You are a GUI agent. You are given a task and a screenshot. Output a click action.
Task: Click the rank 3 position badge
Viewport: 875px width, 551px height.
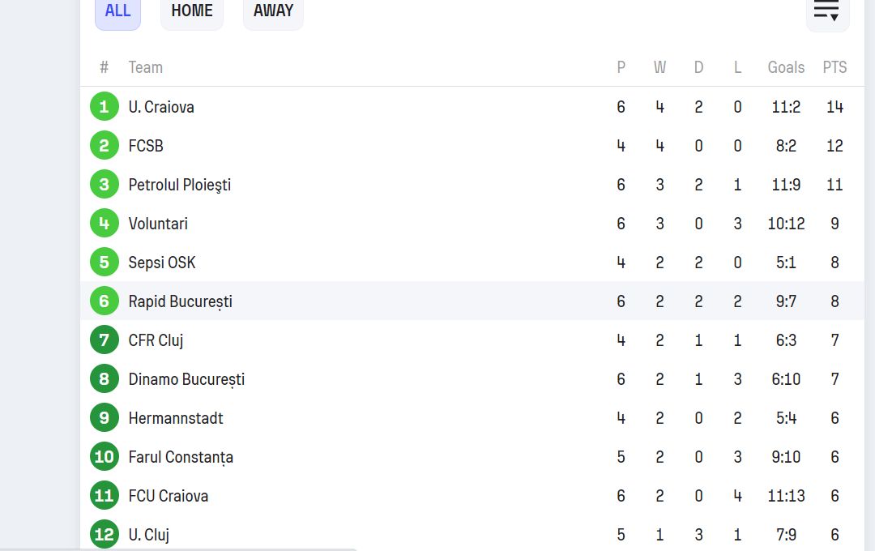tap(104, 185)
